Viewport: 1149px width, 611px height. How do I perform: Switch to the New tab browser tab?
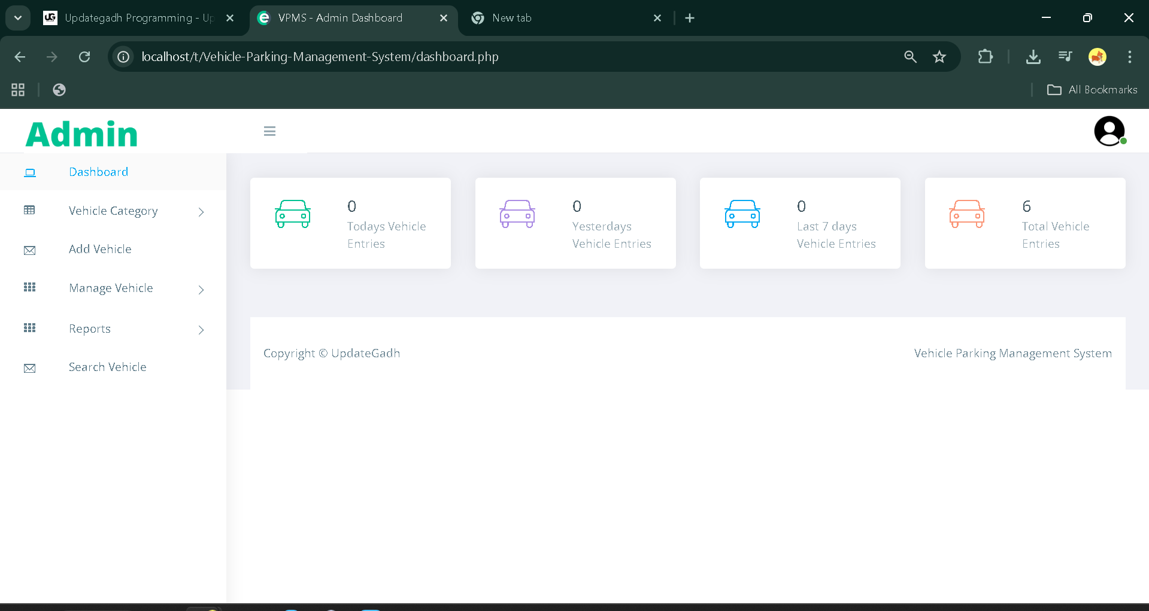[563, 18]
